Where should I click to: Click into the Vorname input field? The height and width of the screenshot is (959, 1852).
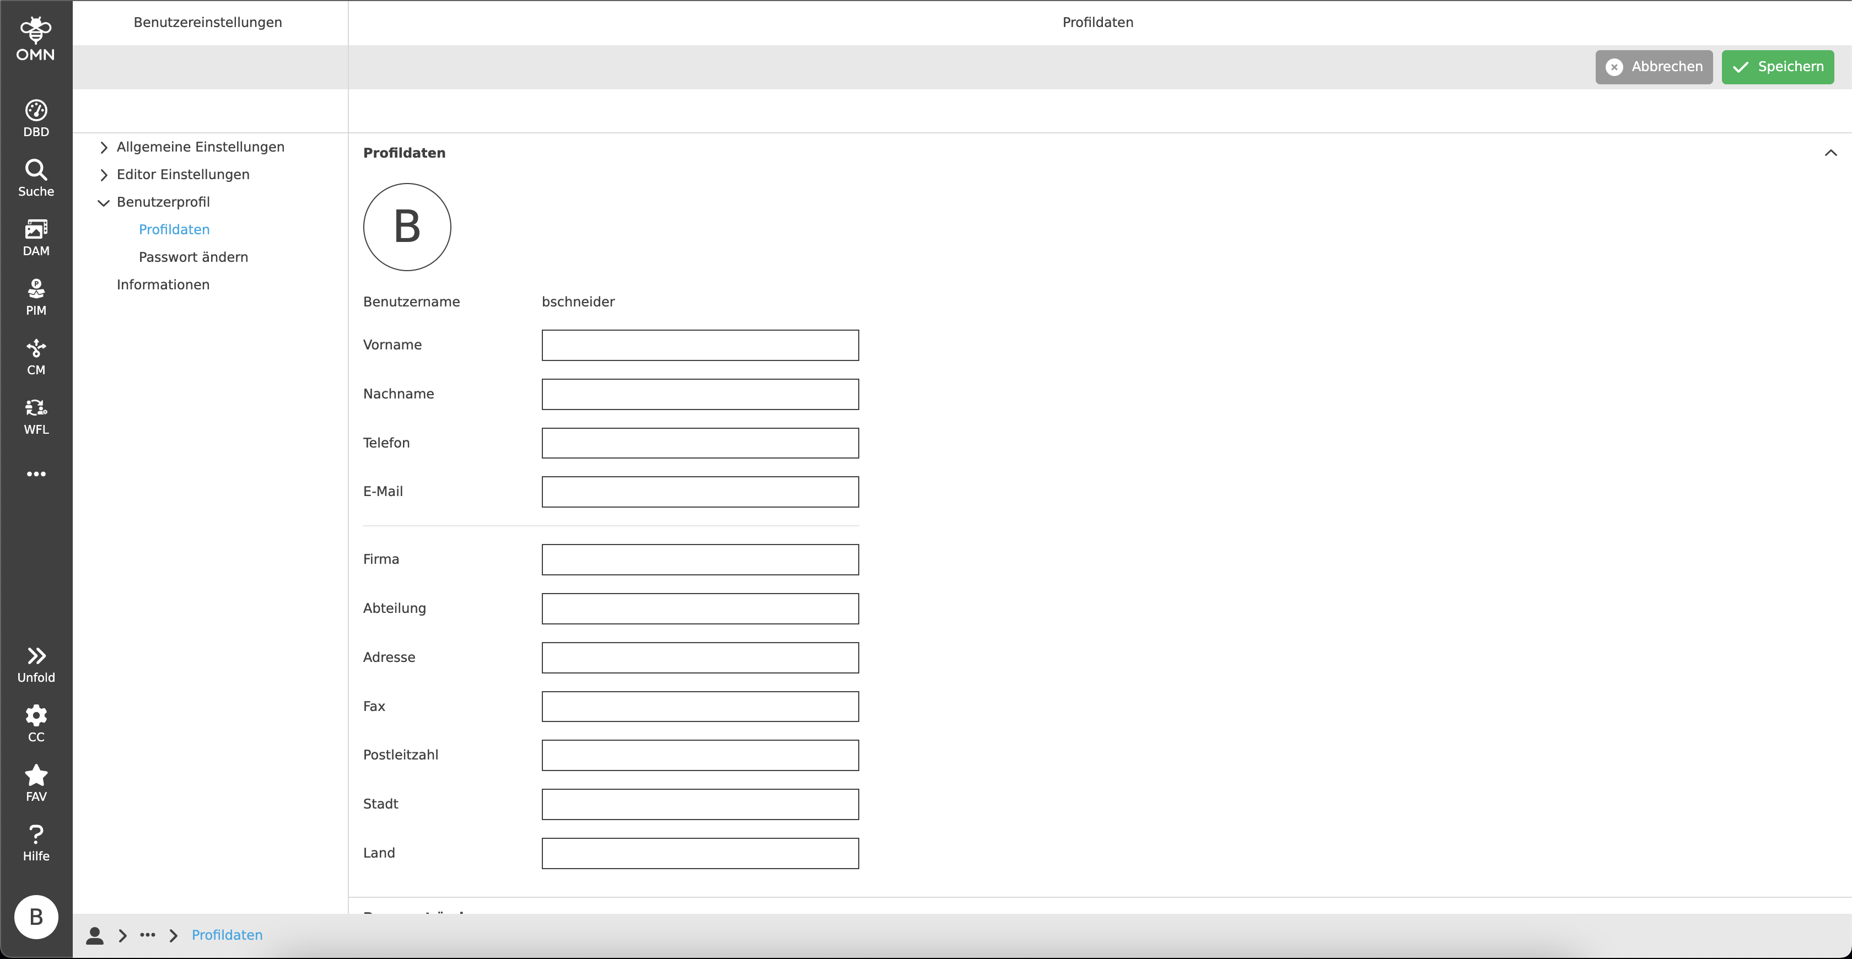[x=699, y=345]
